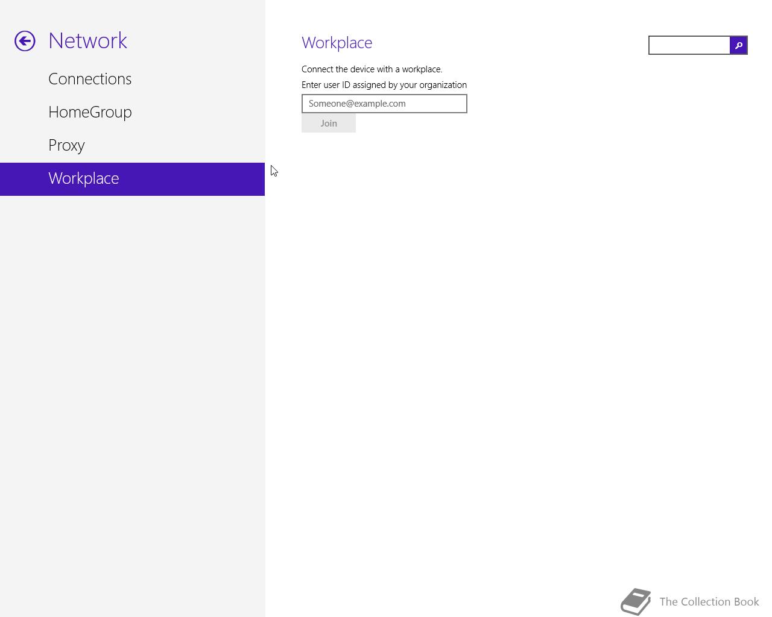Screen dimensions: 772x617
Task: Focus the user ID email field
Action: pos(384,104)
